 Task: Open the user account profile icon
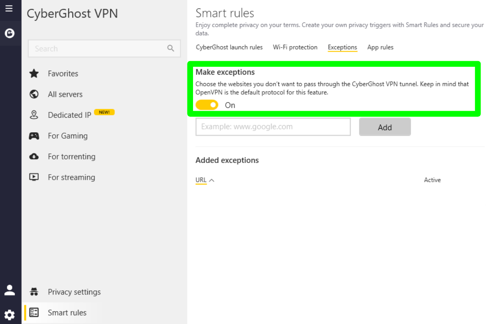[x=10, y=290]
